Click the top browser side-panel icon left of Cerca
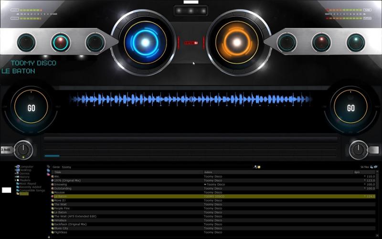Screen dimensions: 382x239 pyautogui.click(x=48, y=166)
